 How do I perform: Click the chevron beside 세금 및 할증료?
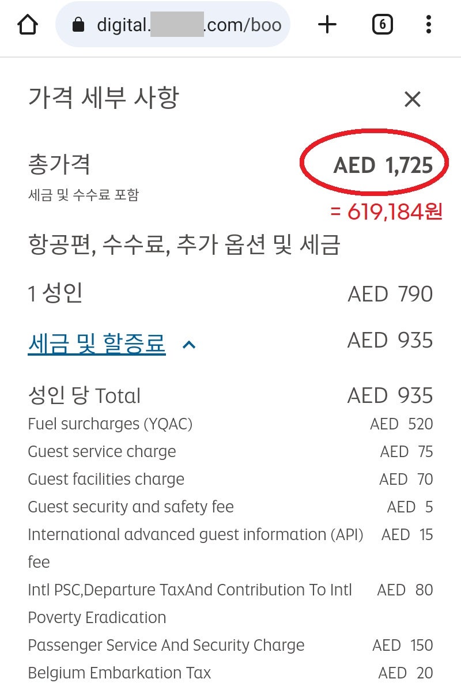[189, 345]
